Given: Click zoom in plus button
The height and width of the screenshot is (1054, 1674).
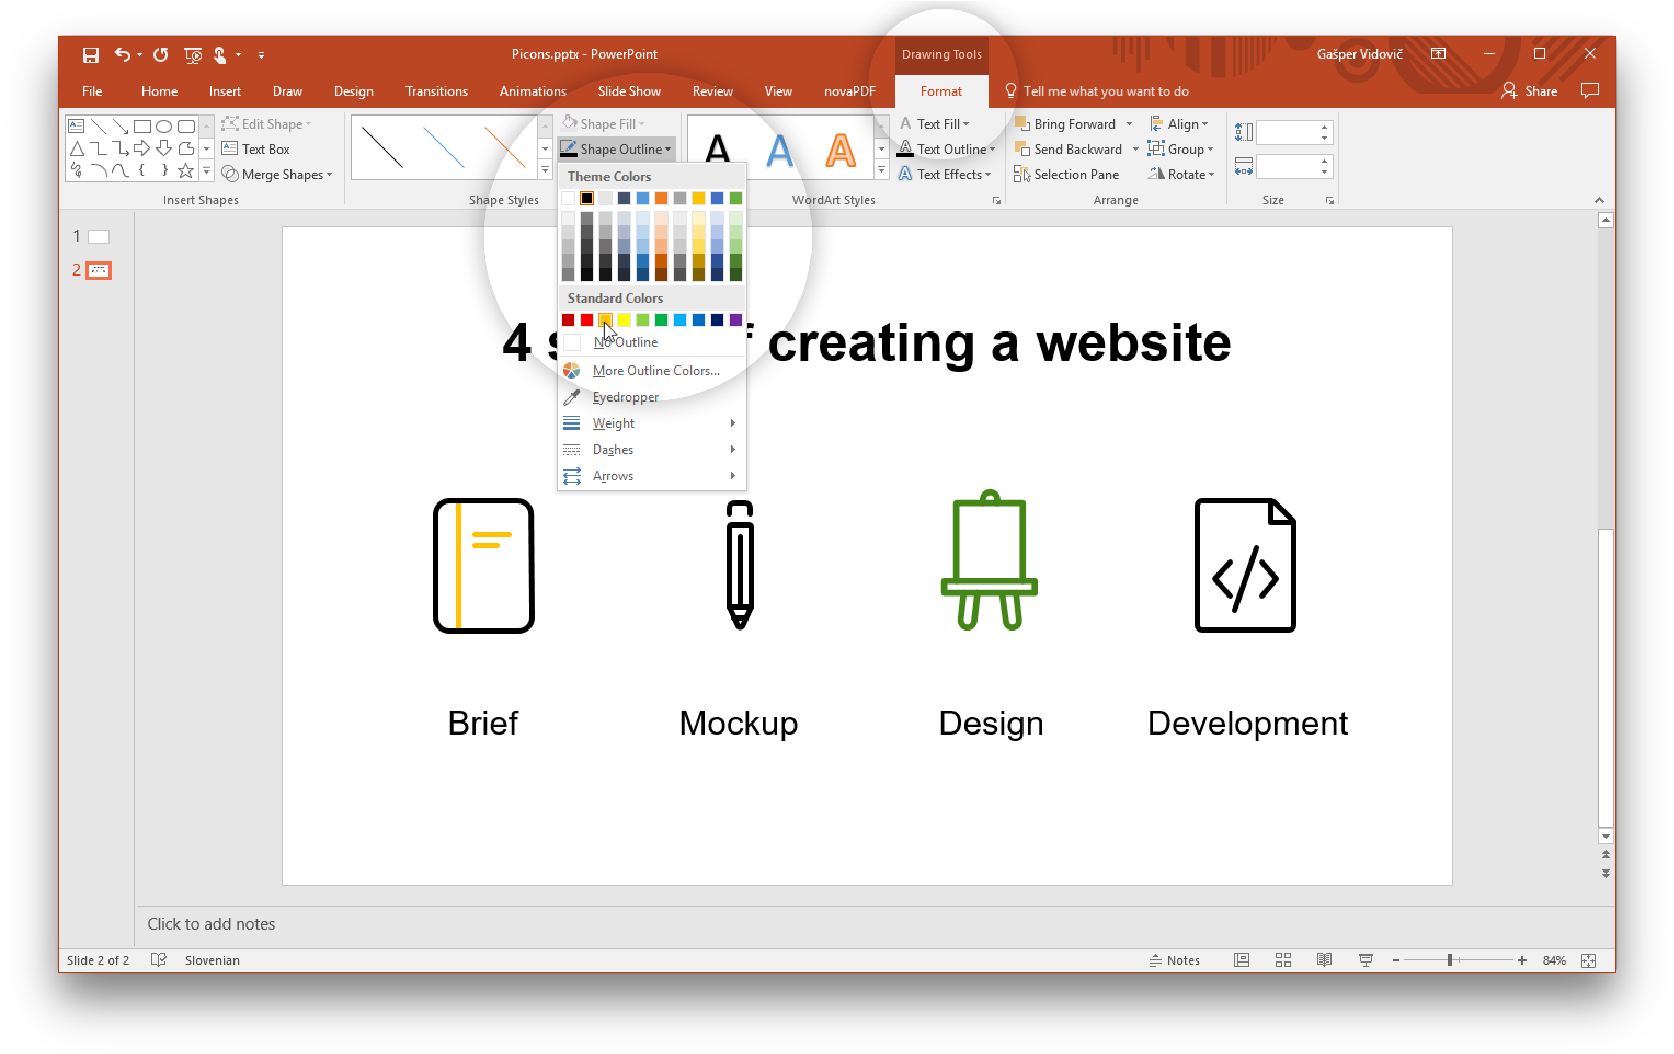Looking at the screenshot, I should 1522,960.
